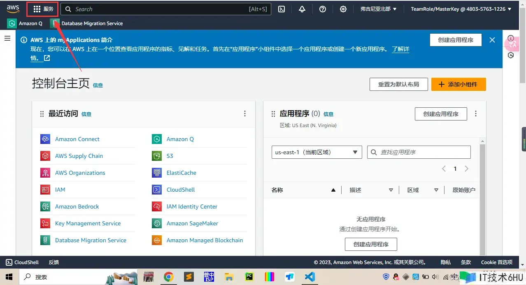Screen dimensions: 526x285
Task: Open the S3 service icon
Action: coord(157,156)
